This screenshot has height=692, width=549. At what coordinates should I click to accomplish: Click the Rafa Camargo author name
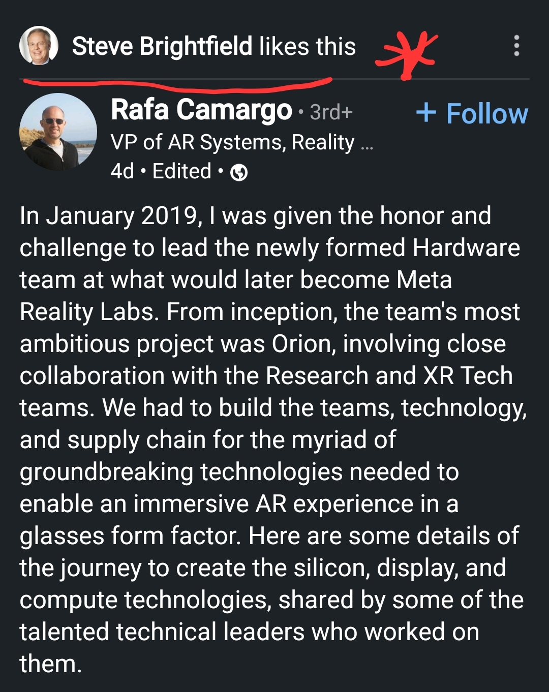click(201, 110)
